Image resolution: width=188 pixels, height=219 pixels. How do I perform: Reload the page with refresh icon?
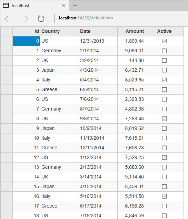(x=41, y=19)
